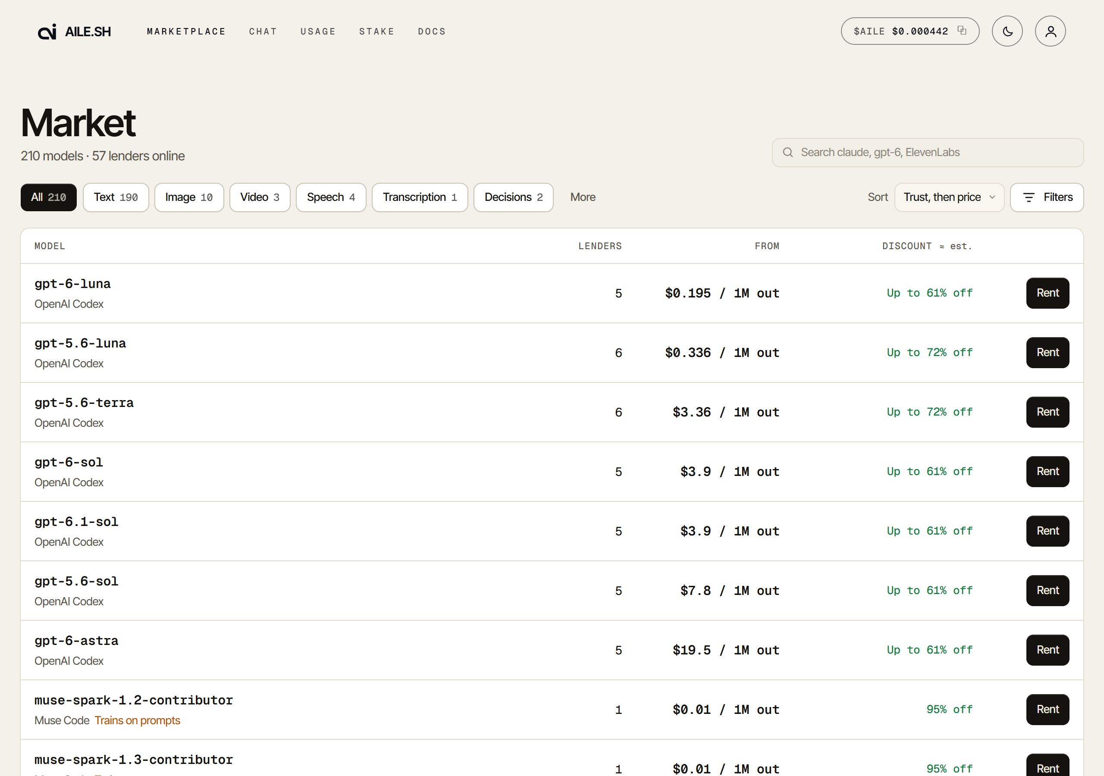Expand More categories
Viewport: 1104px width, 776px height.
coord(583,197)
